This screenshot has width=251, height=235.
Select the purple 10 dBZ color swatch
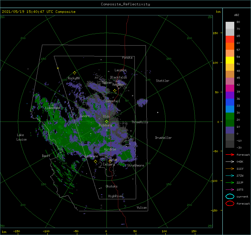230,130
